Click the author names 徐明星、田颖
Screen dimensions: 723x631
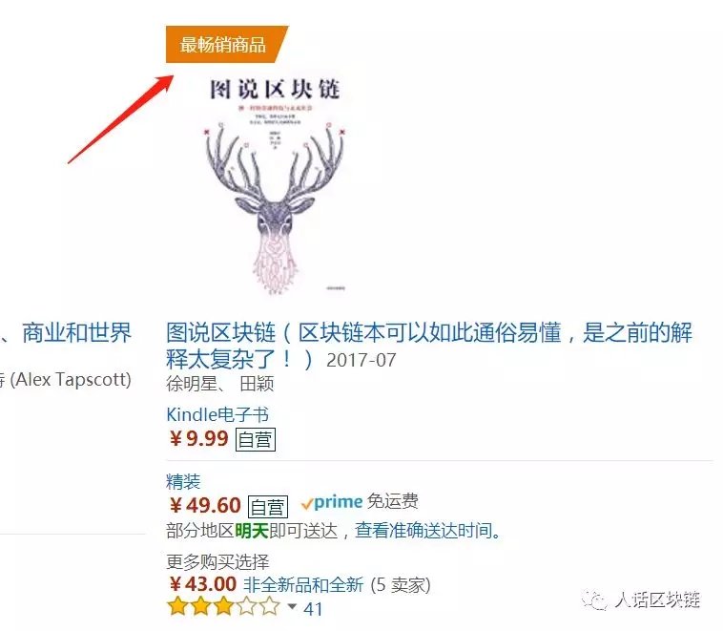[x=220, y=384]
